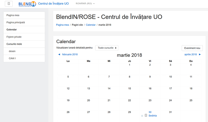This screenshot has width=208, height=122.
Task: Click Centrul de Învățare UO header link
Action: (53, 4)
